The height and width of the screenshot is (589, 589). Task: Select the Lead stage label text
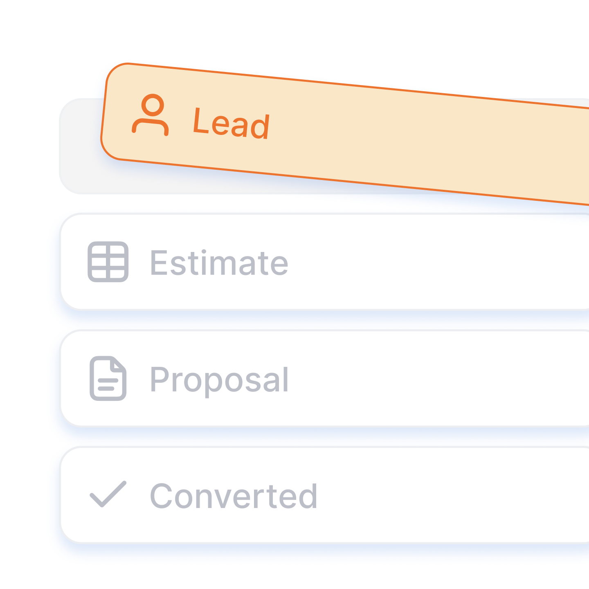point(231,123)
